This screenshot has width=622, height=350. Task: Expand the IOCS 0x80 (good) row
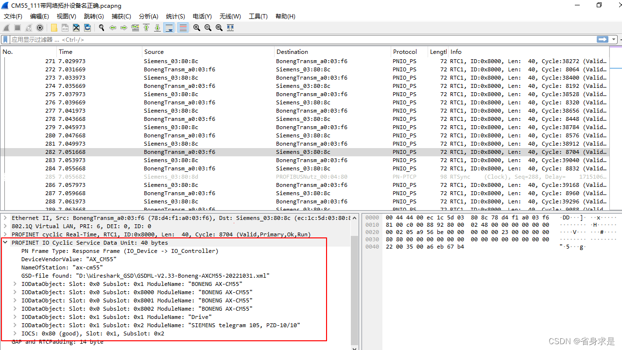click(x=15, y=333)
